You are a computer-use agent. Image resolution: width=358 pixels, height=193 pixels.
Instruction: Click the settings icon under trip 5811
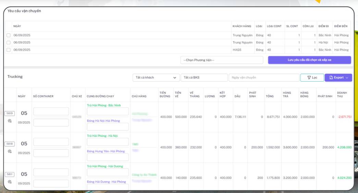click(x=10, y=182)
